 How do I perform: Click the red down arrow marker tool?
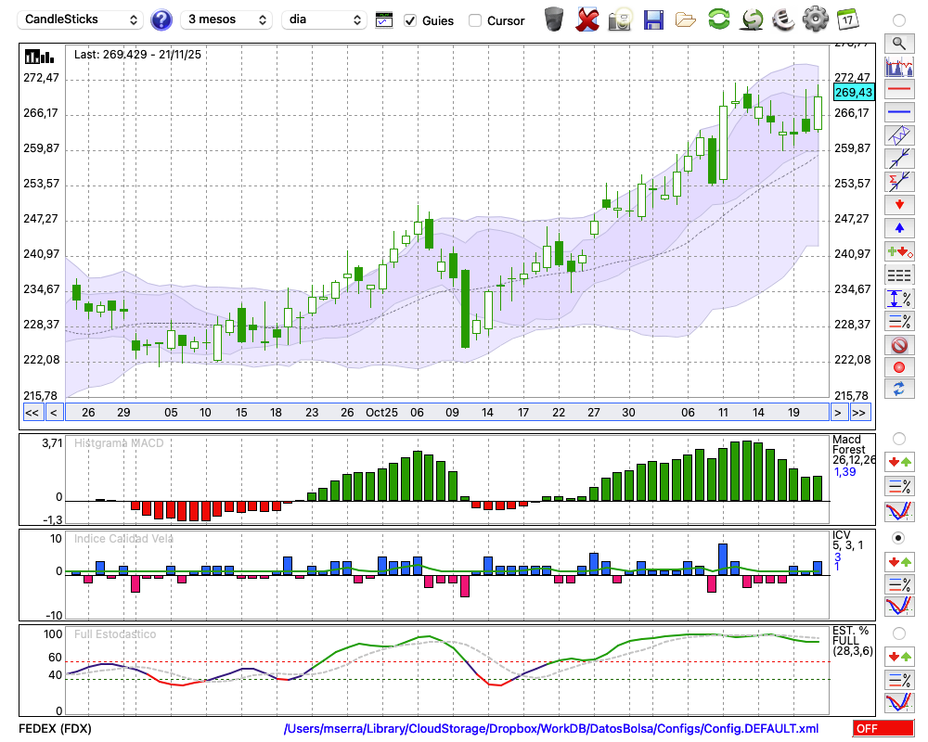click(899, 205)
